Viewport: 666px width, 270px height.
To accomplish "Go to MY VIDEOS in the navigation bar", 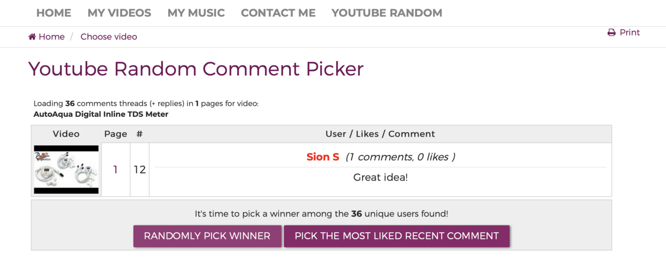I will coord(119,13).
